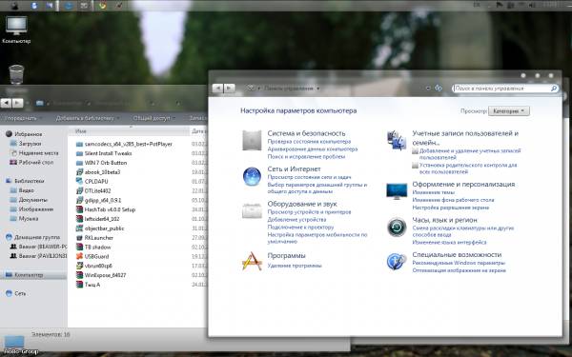Select Компьютер in the navigation pane

point(29,275)
